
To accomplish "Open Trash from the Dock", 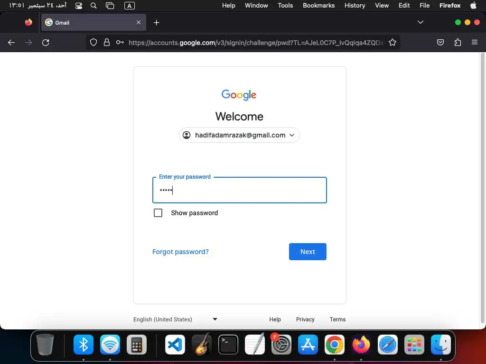I will (45, 345).
